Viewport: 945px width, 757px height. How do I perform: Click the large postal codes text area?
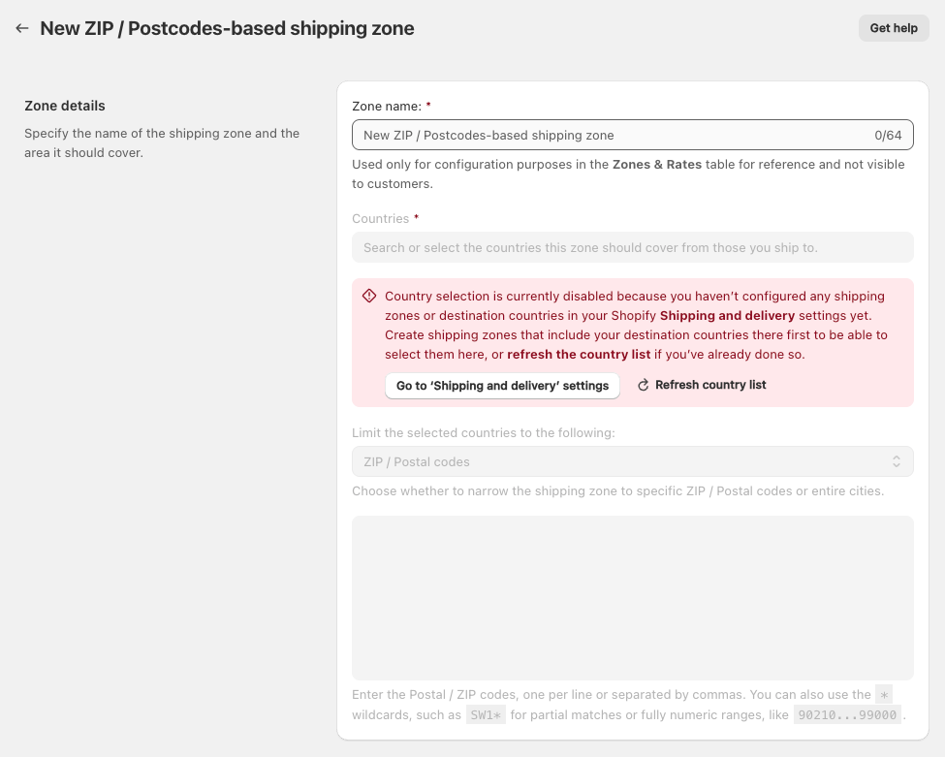[x=632, y=597]
